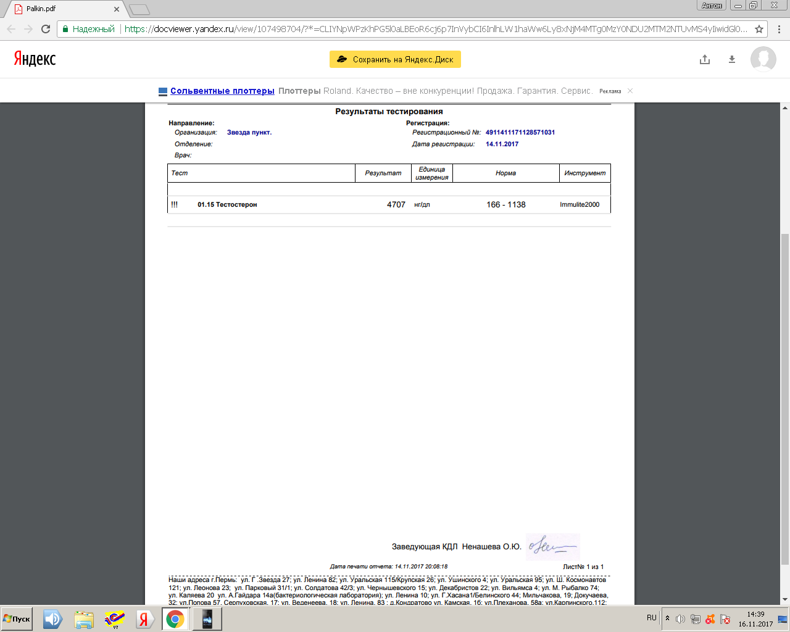Save the document to Yandex.Disk
This screenshot has height=632, width=790.
[395, 59]
